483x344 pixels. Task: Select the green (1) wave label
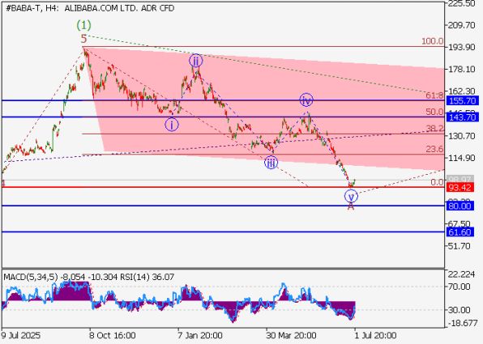pos(83,25)
